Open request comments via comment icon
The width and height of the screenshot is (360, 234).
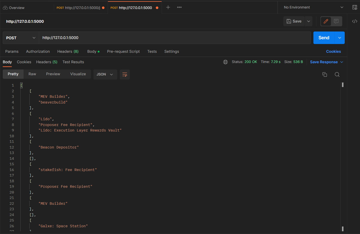(337, 21)
